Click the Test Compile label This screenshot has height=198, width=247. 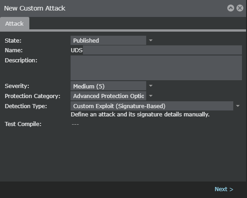click(23, 124)
